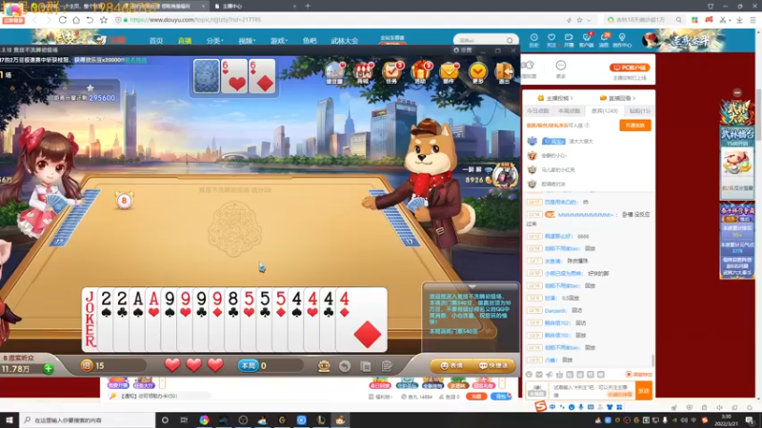The height and width of the screenshot is (428, 762).
Task: Open the piggy bank icon in game toolbar
Action: pyautogui.click(x=335, y=72)
